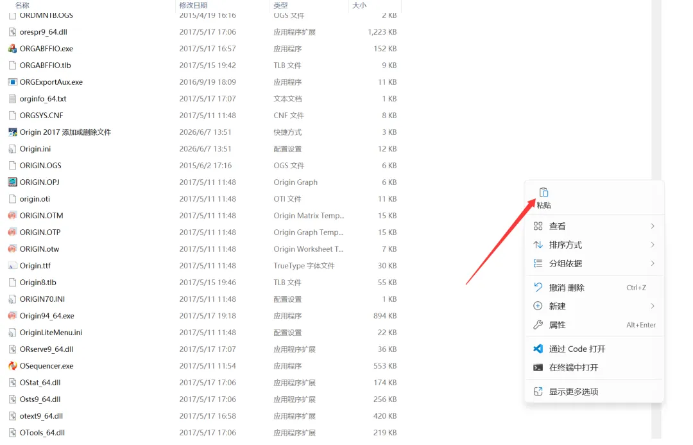Select the ORserve9_64.dll file name
693x445 pixels.
point(46,349)
